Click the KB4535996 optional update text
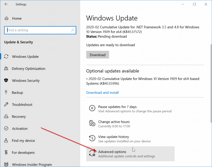 click(x=143, y=81)
